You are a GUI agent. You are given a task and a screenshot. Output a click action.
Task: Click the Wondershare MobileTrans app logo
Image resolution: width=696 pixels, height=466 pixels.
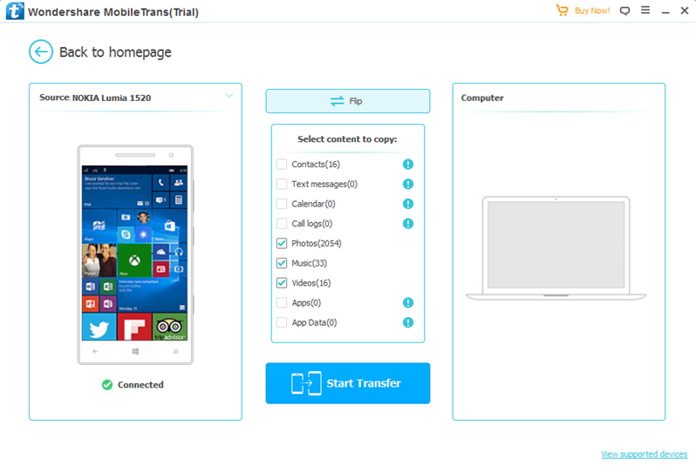coord(15,11)
